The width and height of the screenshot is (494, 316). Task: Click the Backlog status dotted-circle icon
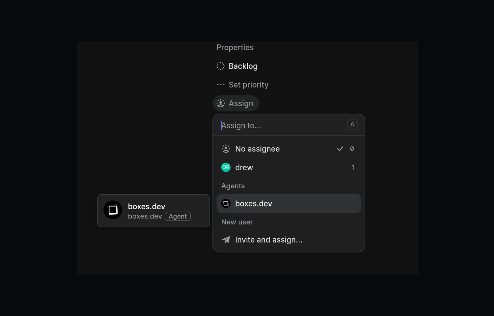tap(221, 66)
